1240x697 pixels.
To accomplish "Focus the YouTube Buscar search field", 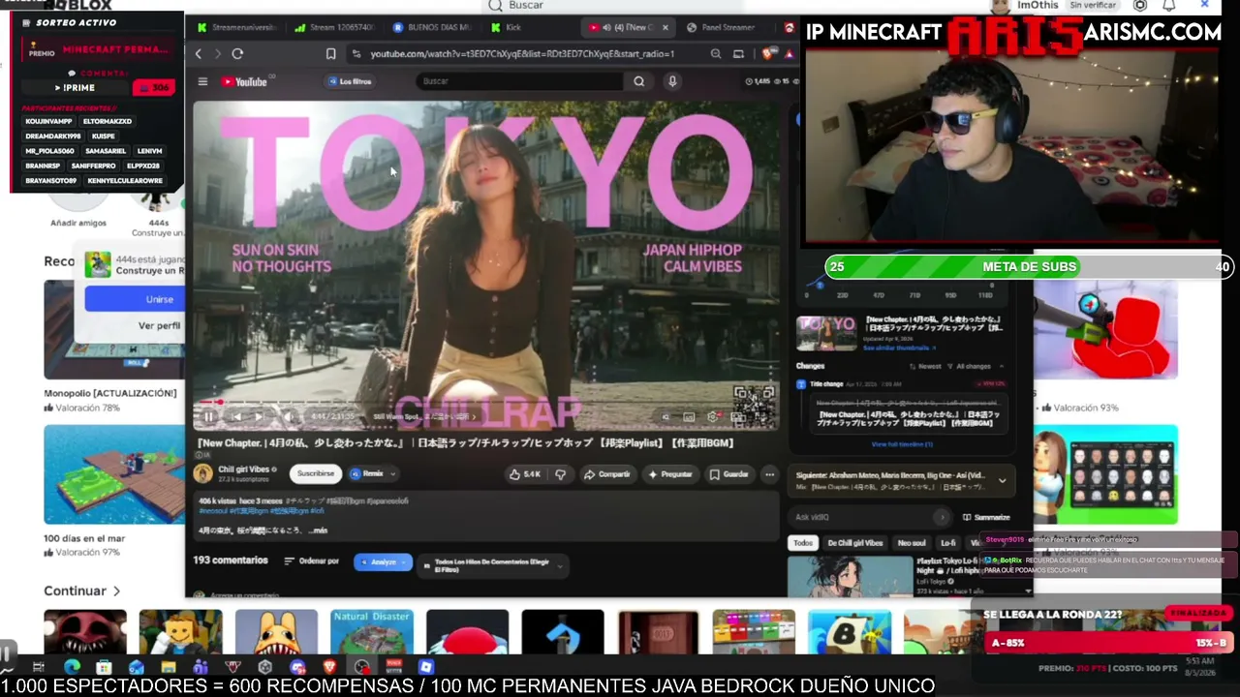I will 520,81.
